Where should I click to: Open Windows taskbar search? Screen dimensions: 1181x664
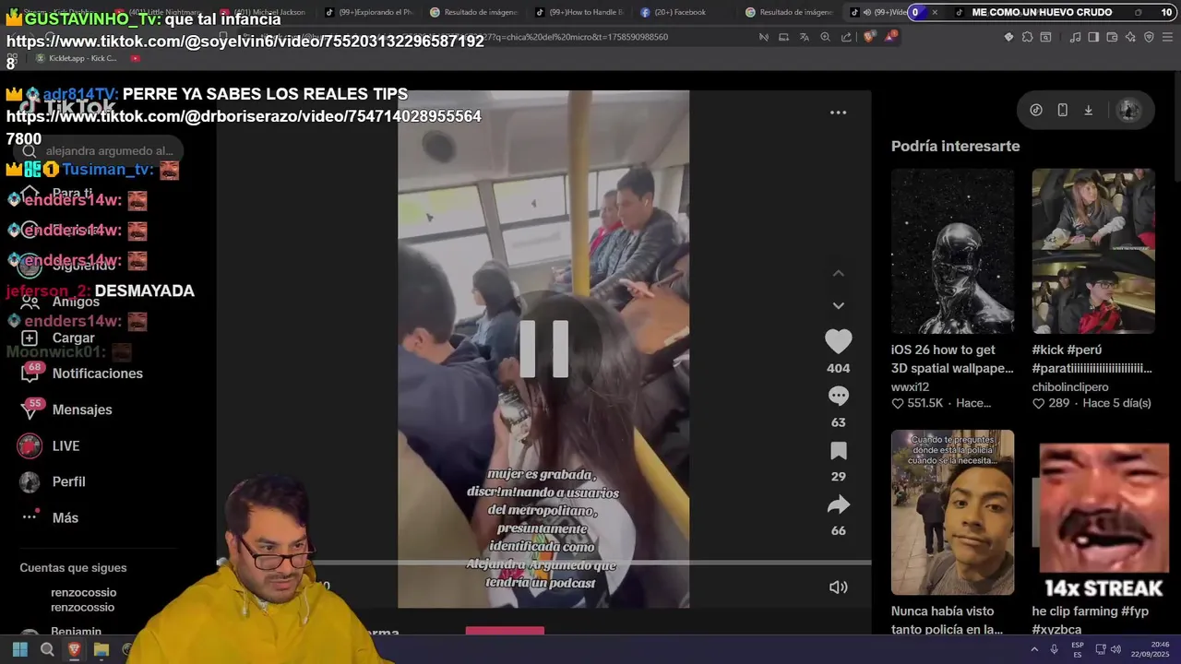(x=47, y=650)
